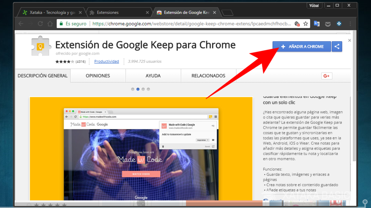
Task: Open the Google Translate extension icon
Action: point(317,23)
